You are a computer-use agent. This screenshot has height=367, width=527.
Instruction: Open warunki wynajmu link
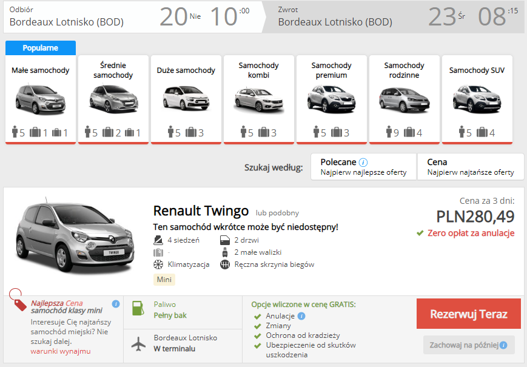pyautogui.click(x=61, y=351)
